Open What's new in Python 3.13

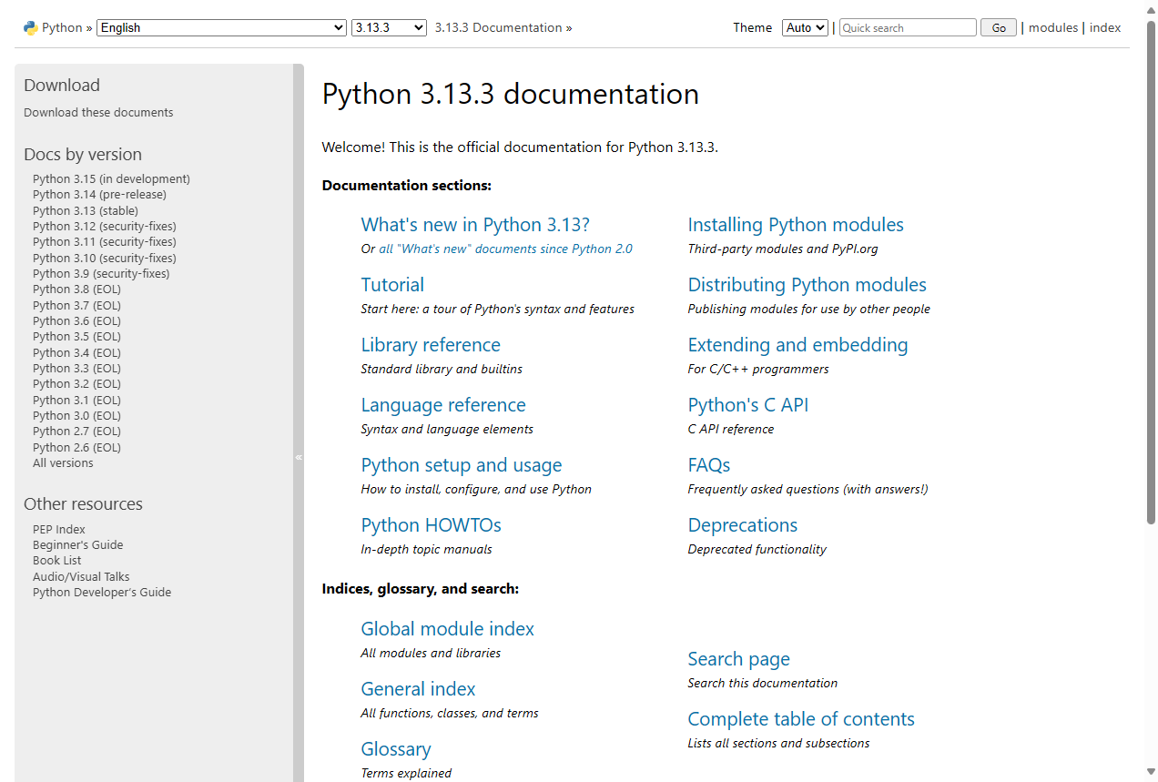tap(474, 224)
